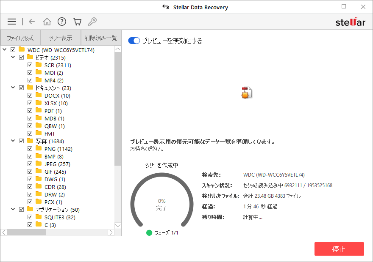Click the red 停止 button
This screenshot has height=262, width=373.
coord(339,249)
